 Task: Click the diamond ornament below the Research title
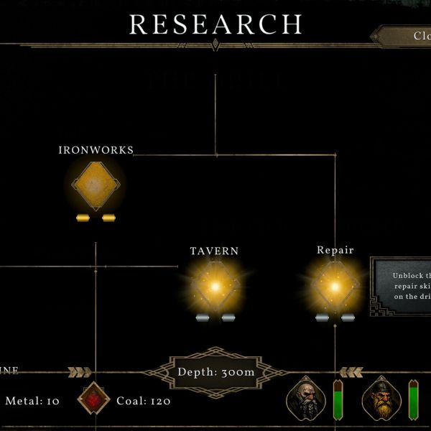pos(215,45)
